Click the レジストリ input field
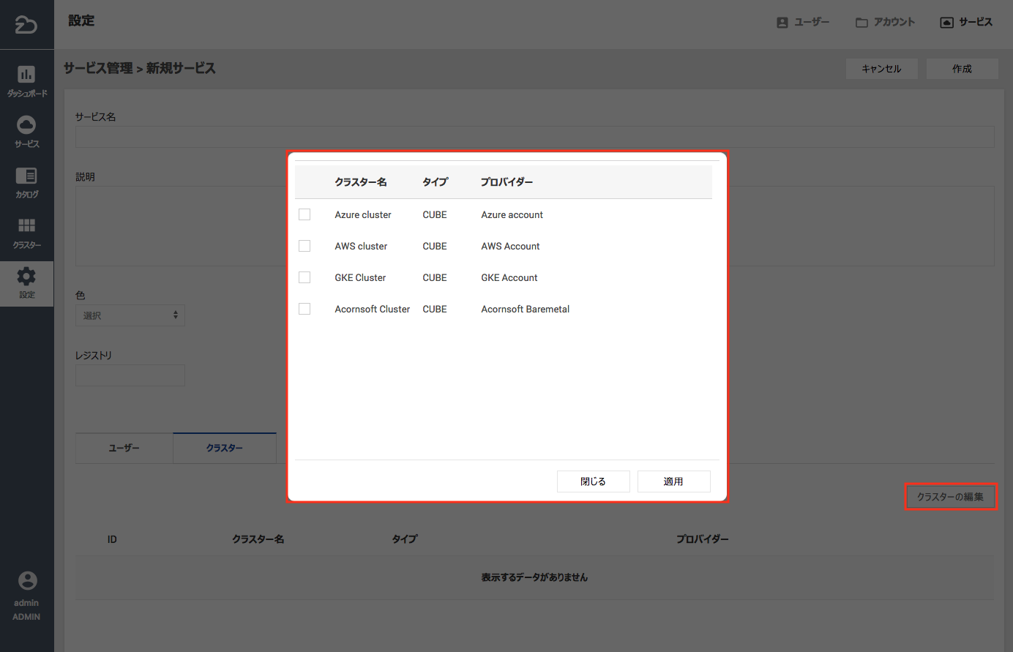This screenshot has width=1013, height=652. tap(130, 375)
